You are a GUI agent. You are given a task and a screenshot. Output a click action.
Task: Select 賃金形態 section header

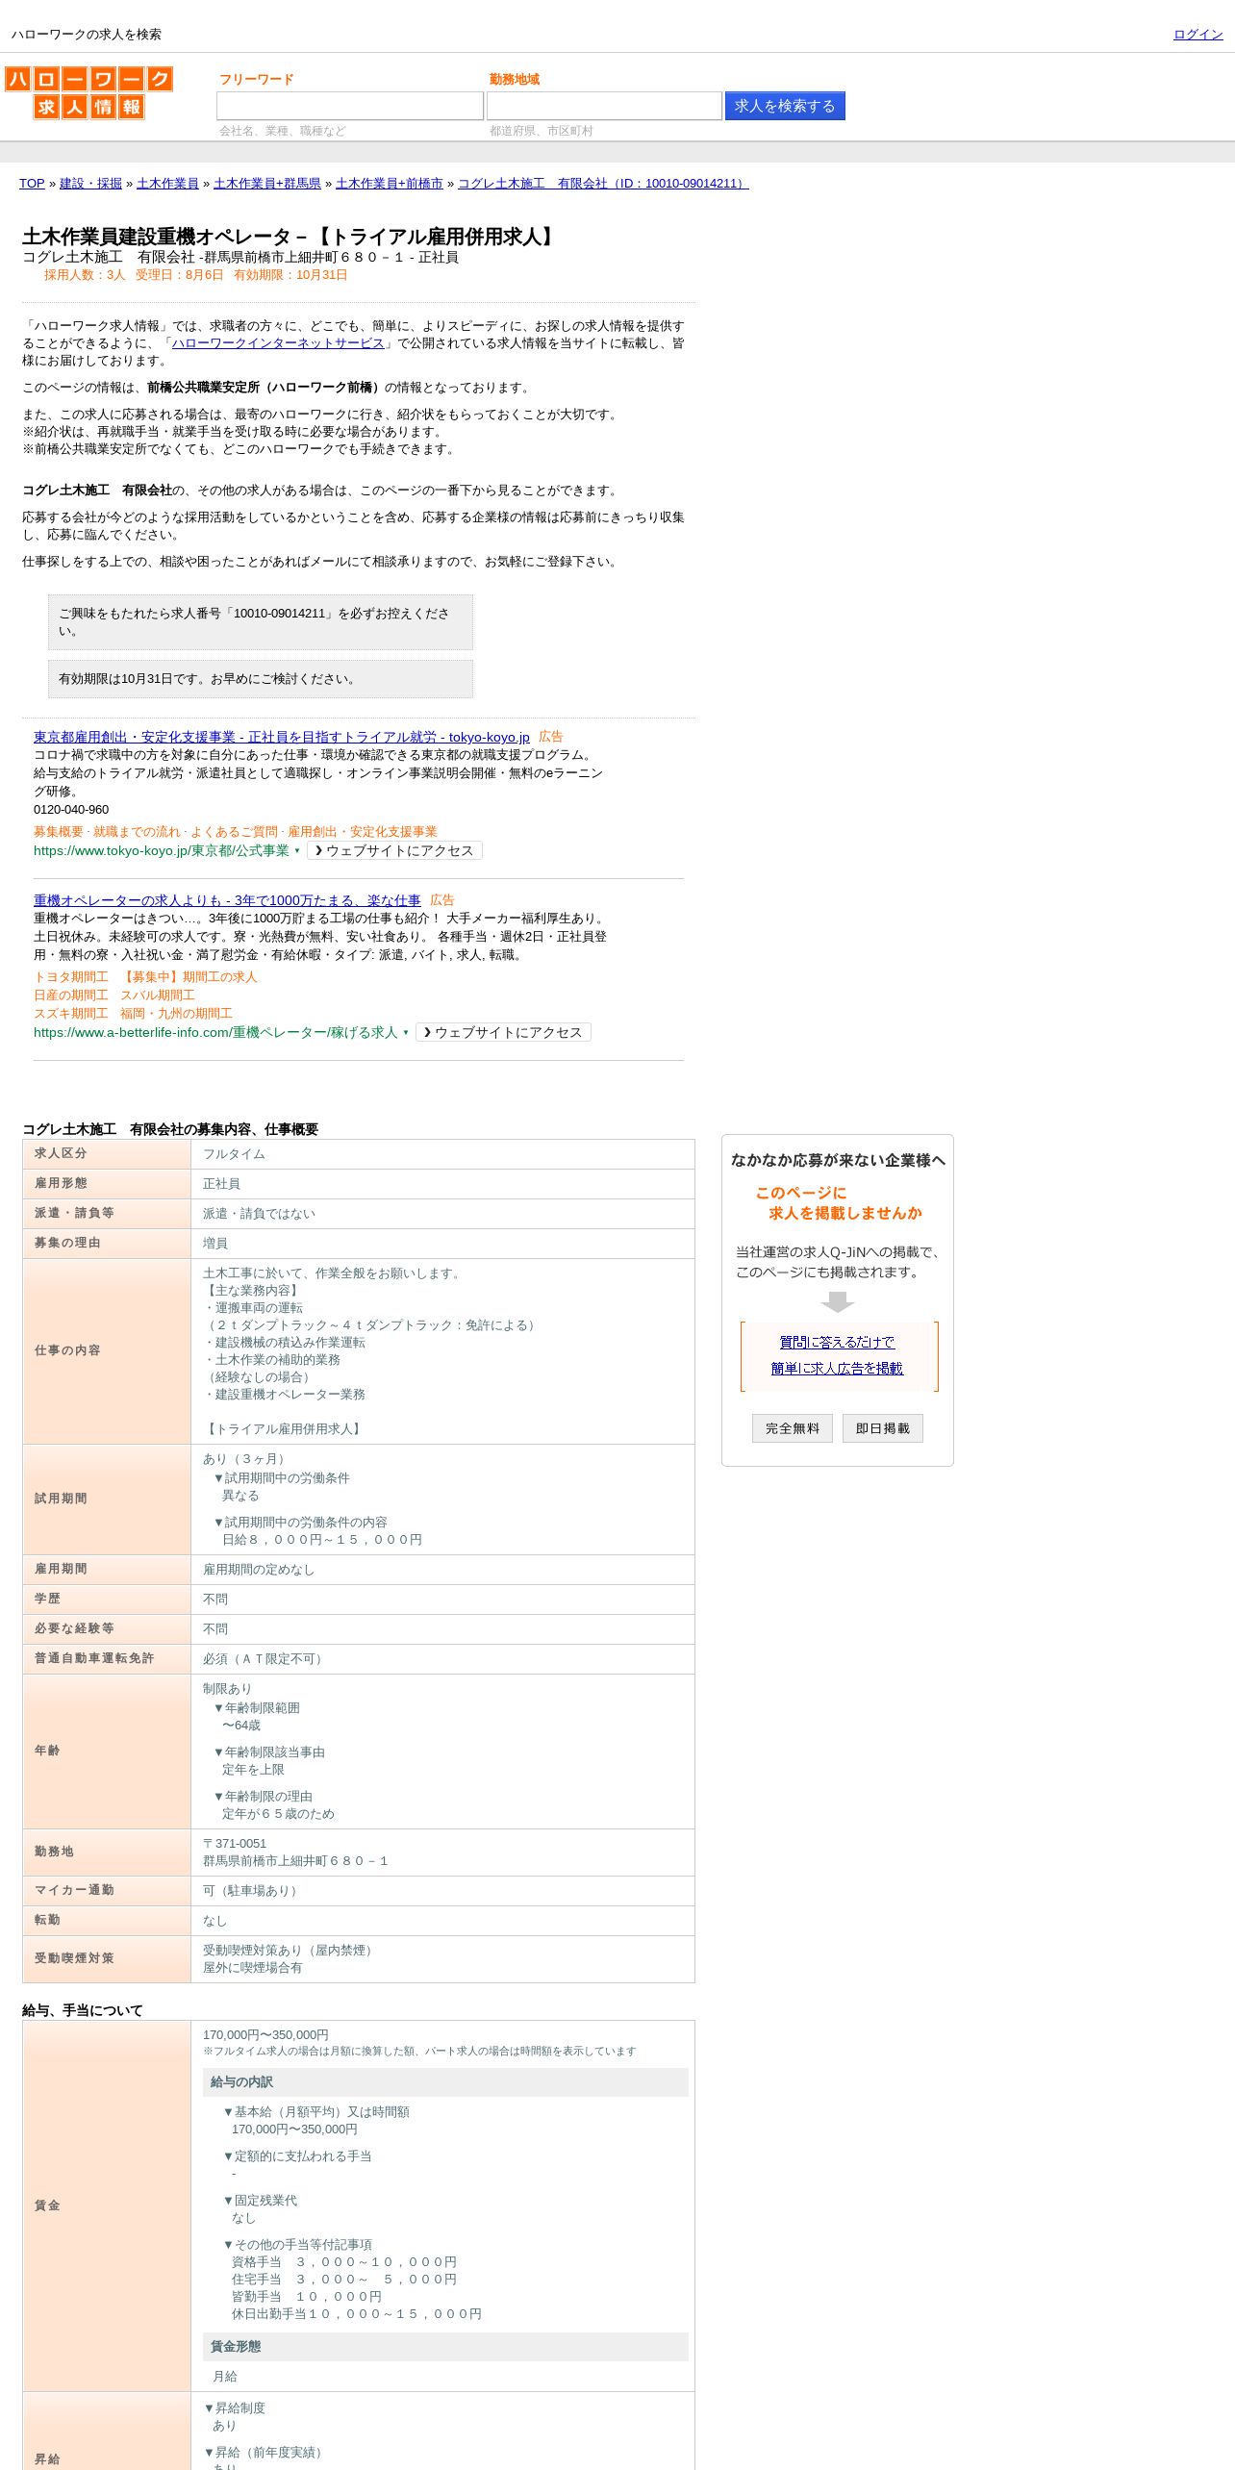445,2347
